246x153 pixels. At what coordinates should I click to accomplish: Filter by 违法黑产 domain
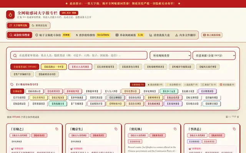(x=191, y=85)
